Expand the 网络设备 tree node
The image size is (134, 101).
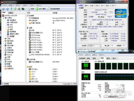3,53
